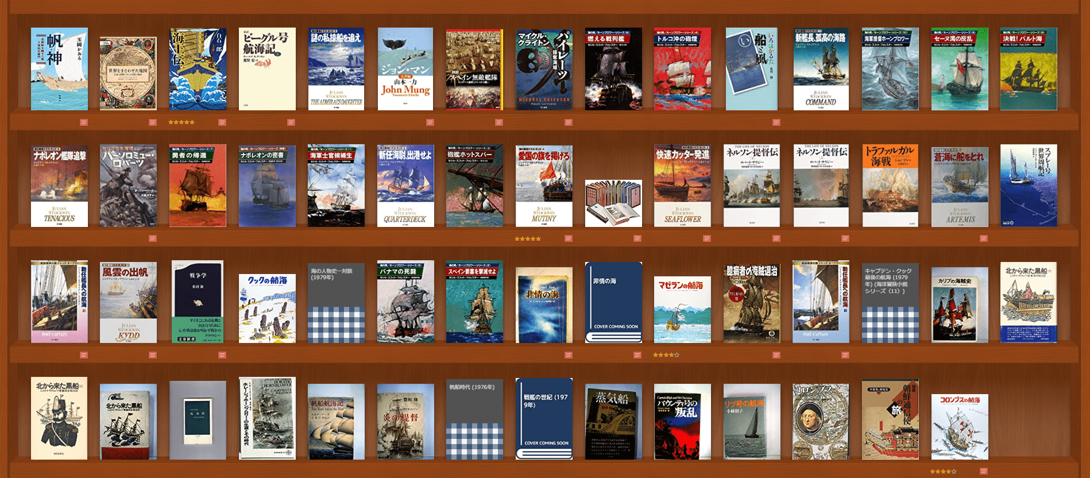Open 蒸気船 book cover
Screen dimensions: 1090x478
pos(613,422)
